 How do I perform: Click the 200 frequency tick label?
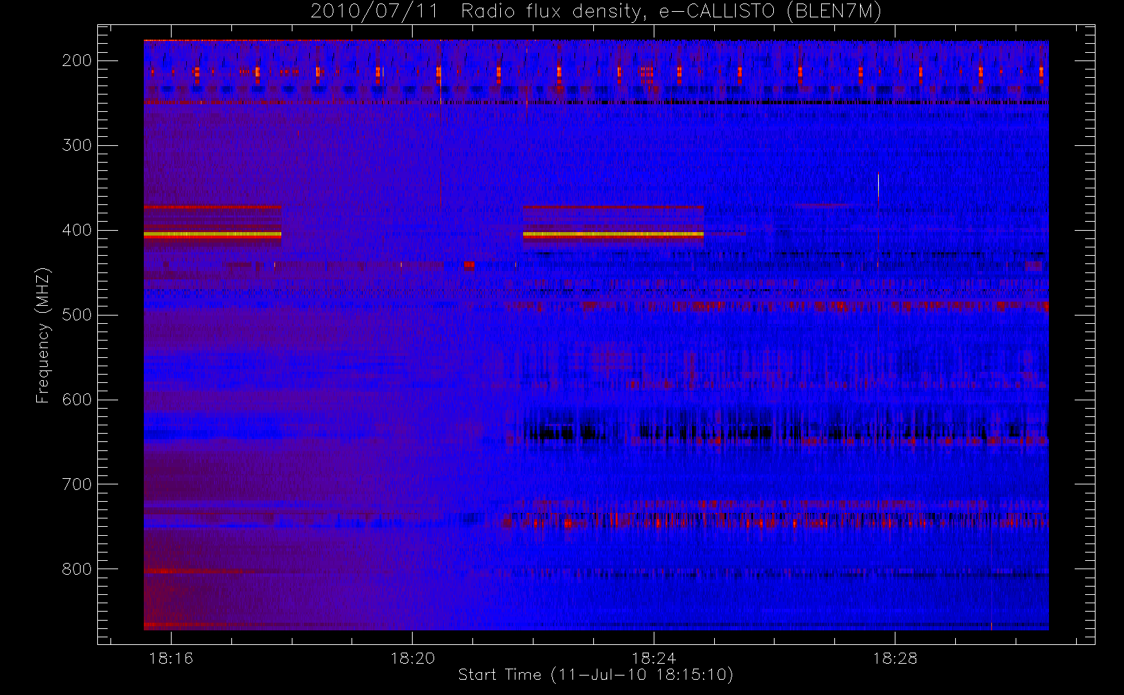(77, 60)
